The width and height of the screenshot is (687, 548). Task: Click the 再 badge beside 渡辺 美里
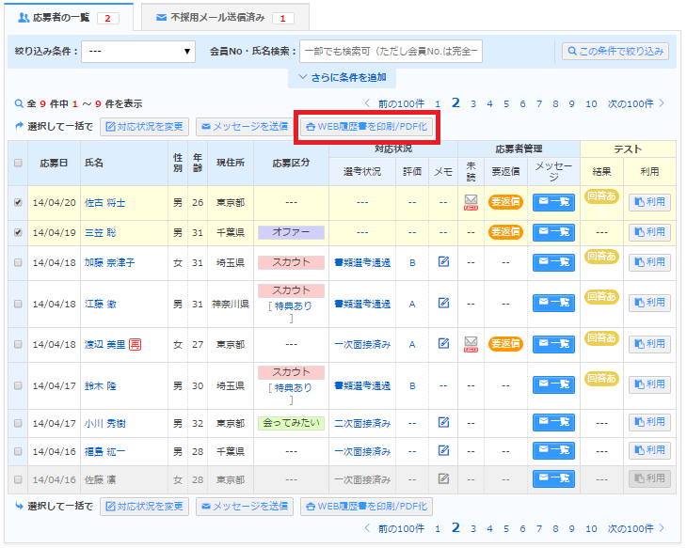[135, 344]
